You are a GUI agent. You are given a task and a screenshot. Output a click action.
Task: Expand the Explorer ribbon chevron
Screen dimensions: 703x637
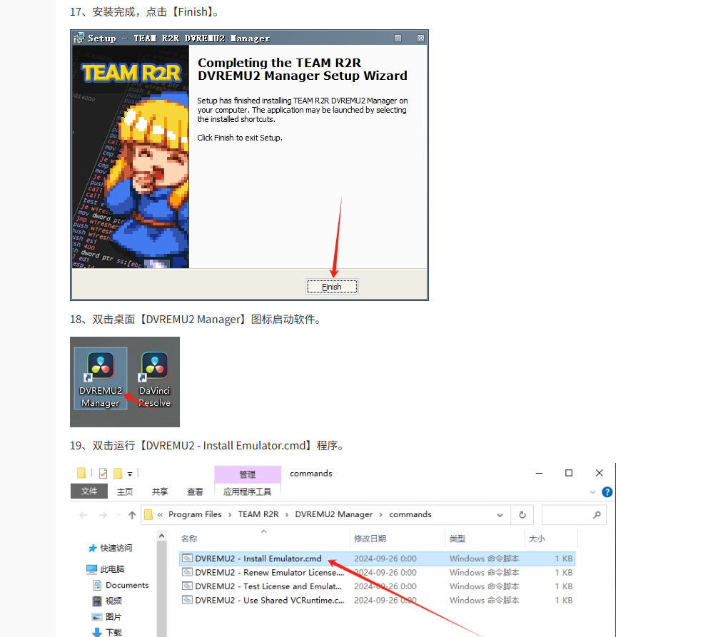(593, 492)
